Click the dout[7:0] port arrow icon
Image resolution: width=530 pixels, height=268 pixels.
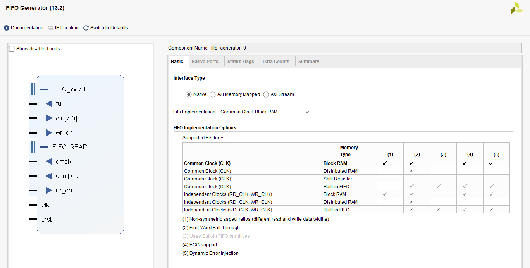point(49,176)
